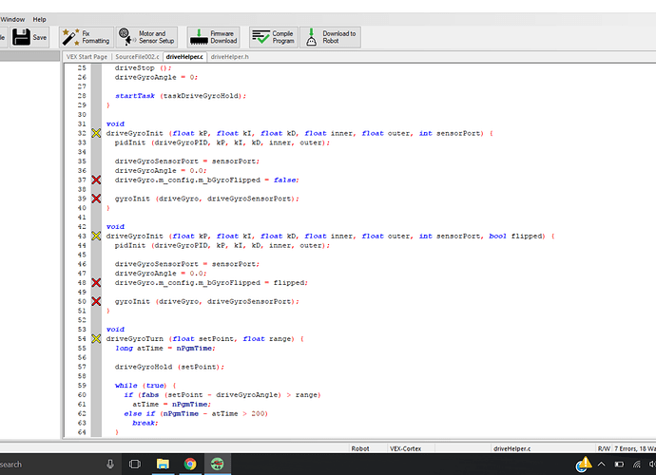Click the yellow warning marker on line 32
The width and height of the screenshot is (656, 475).
pyautogui.click(x=96, y=133)
